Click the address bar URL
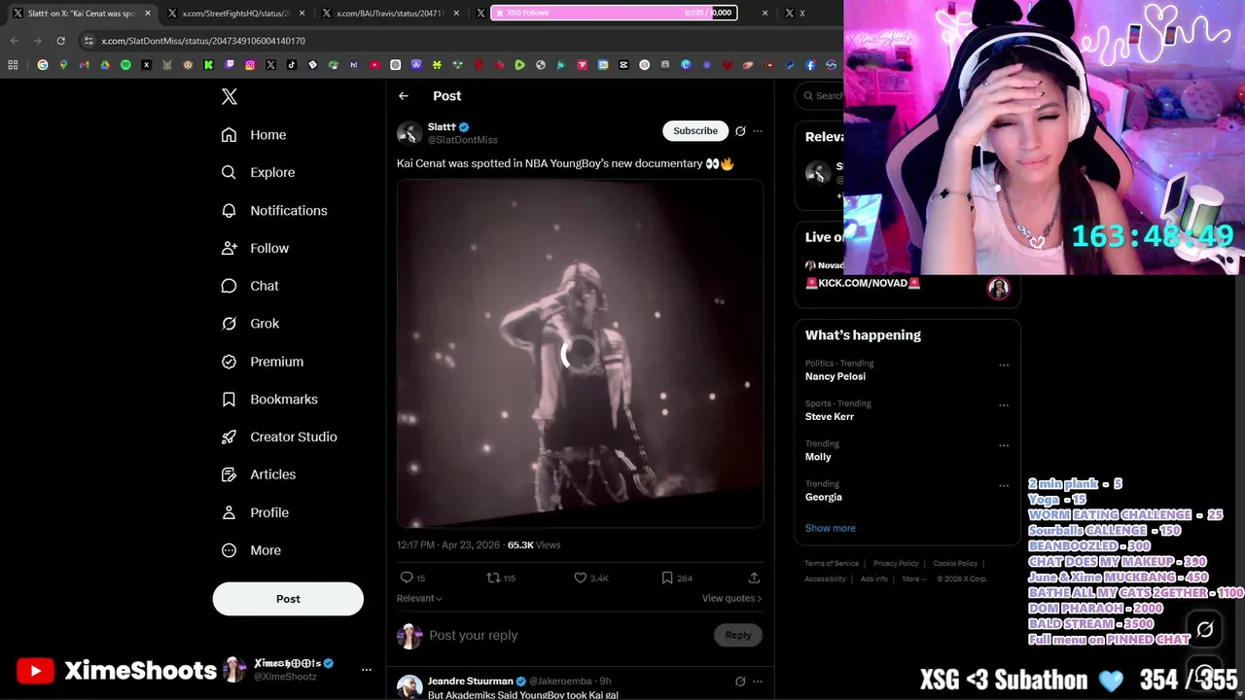This screenshot has width=1245, height=700. [203, 41]
